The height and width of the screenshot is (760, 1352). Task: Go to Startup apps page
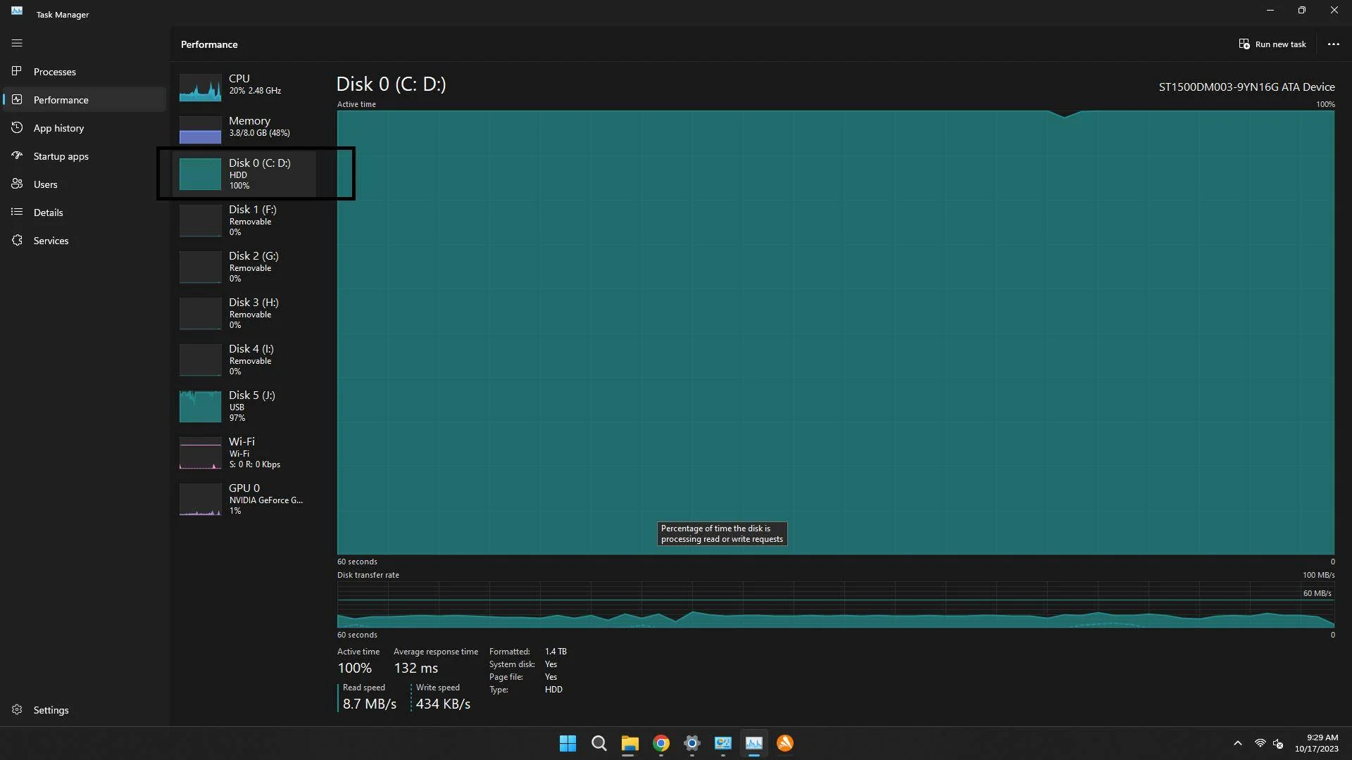point(84,156)
